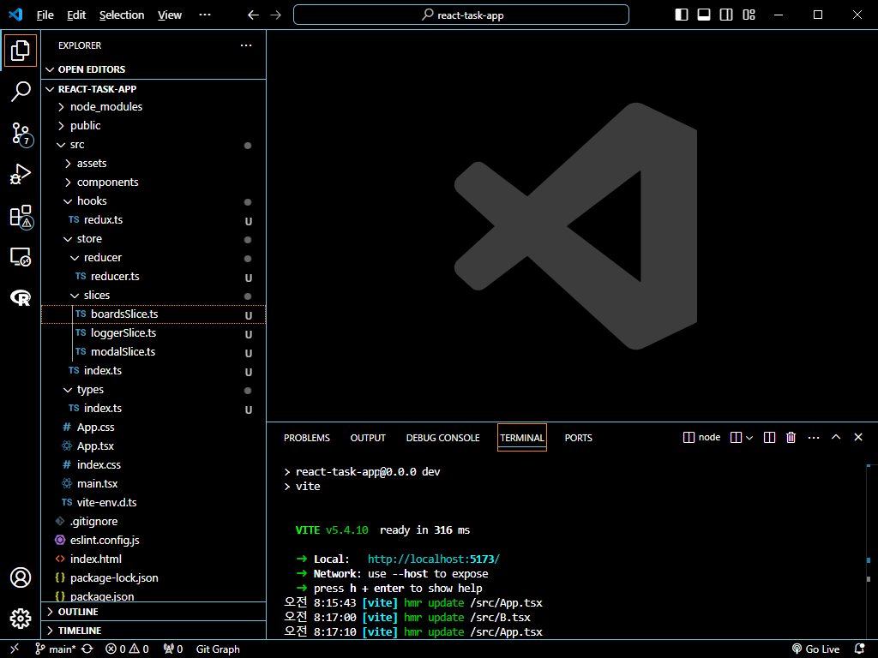Screen dimensions: 878x658
Task: Expand the public folder
Action: coord(153,126)
